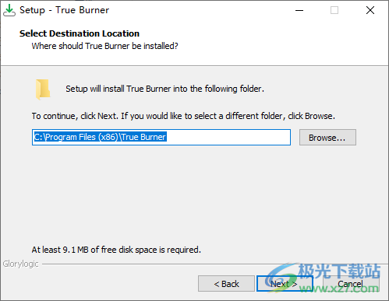Image resolution: width=389 pixels, height=301 pixels.
Task: Click the Glorylogic label
Action: click(21, 264)
